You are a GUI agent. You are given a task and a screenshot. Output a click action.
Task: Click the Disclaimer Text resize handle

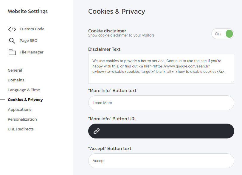[x=232, y=82]
